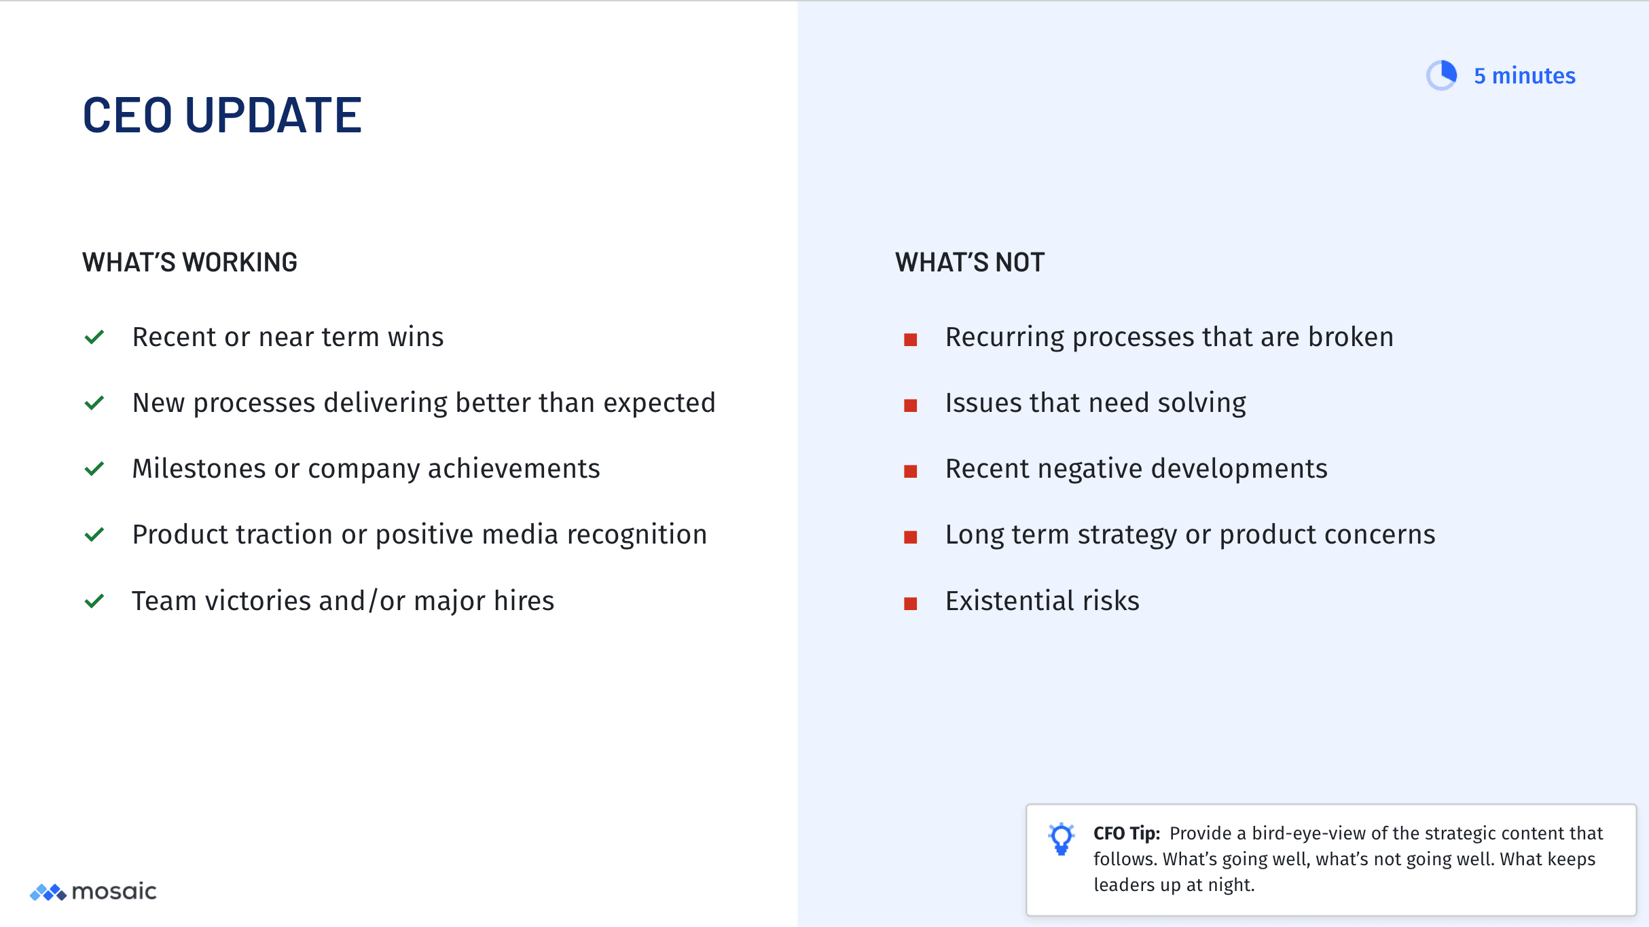Click the checkmark beside Recent or near term wins
The height and width of the screenshot is (927, 1649).
point(94,337)
